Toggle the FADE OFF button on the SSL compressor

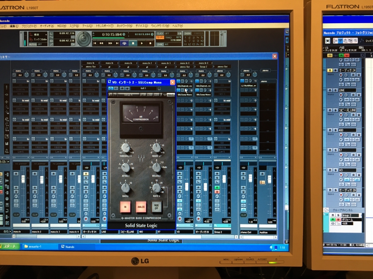156,207
